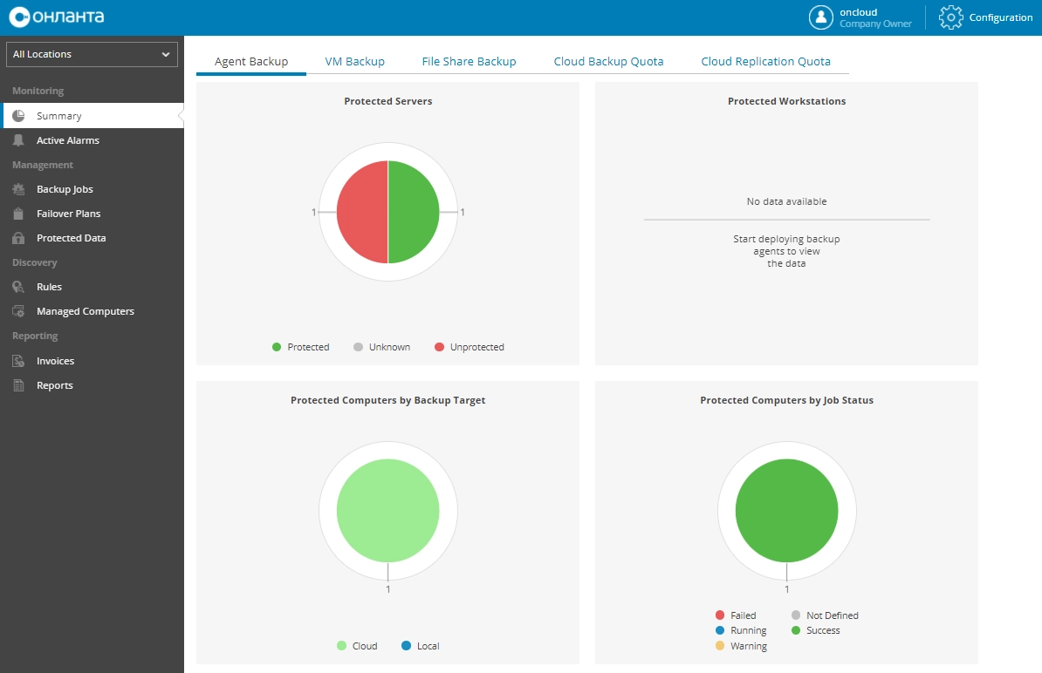Open the Invoices icon under Reporting

pyautogui.click(x=18, y=361)
